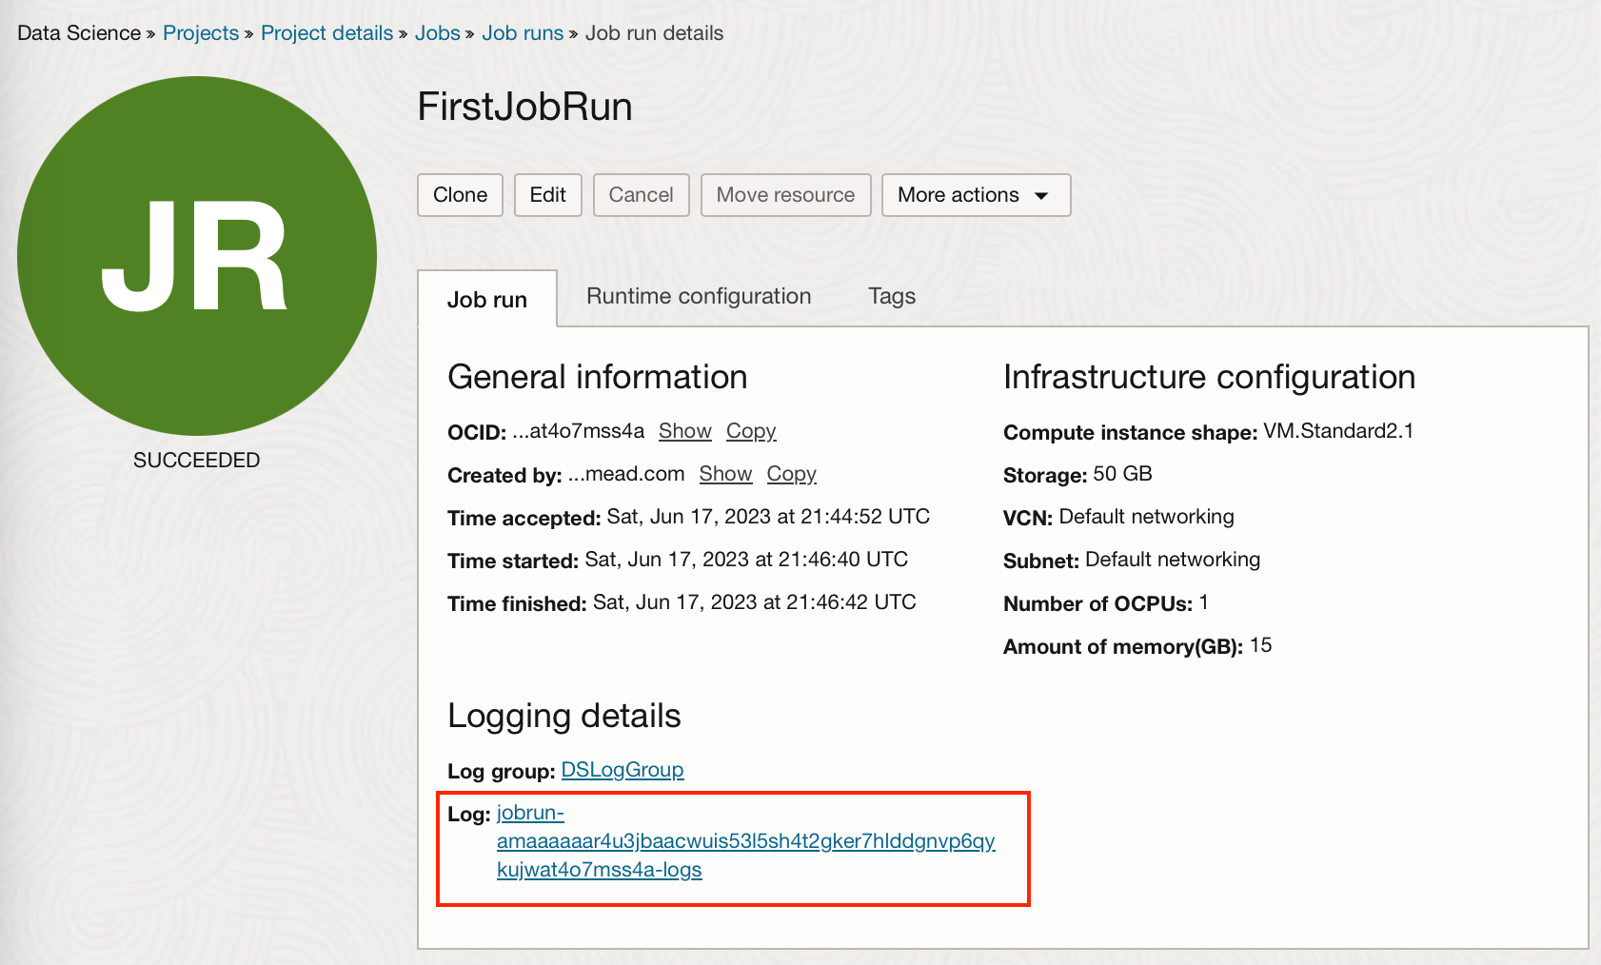Open the Tags tab
1601x965 pixels.
[891, 296]
